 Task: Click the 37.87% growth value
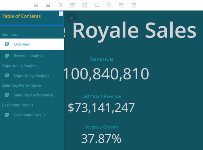click(x=101, y=139)
